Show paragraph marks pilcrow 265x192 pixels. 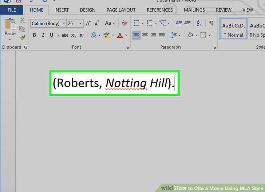click(x=211, y=23)
